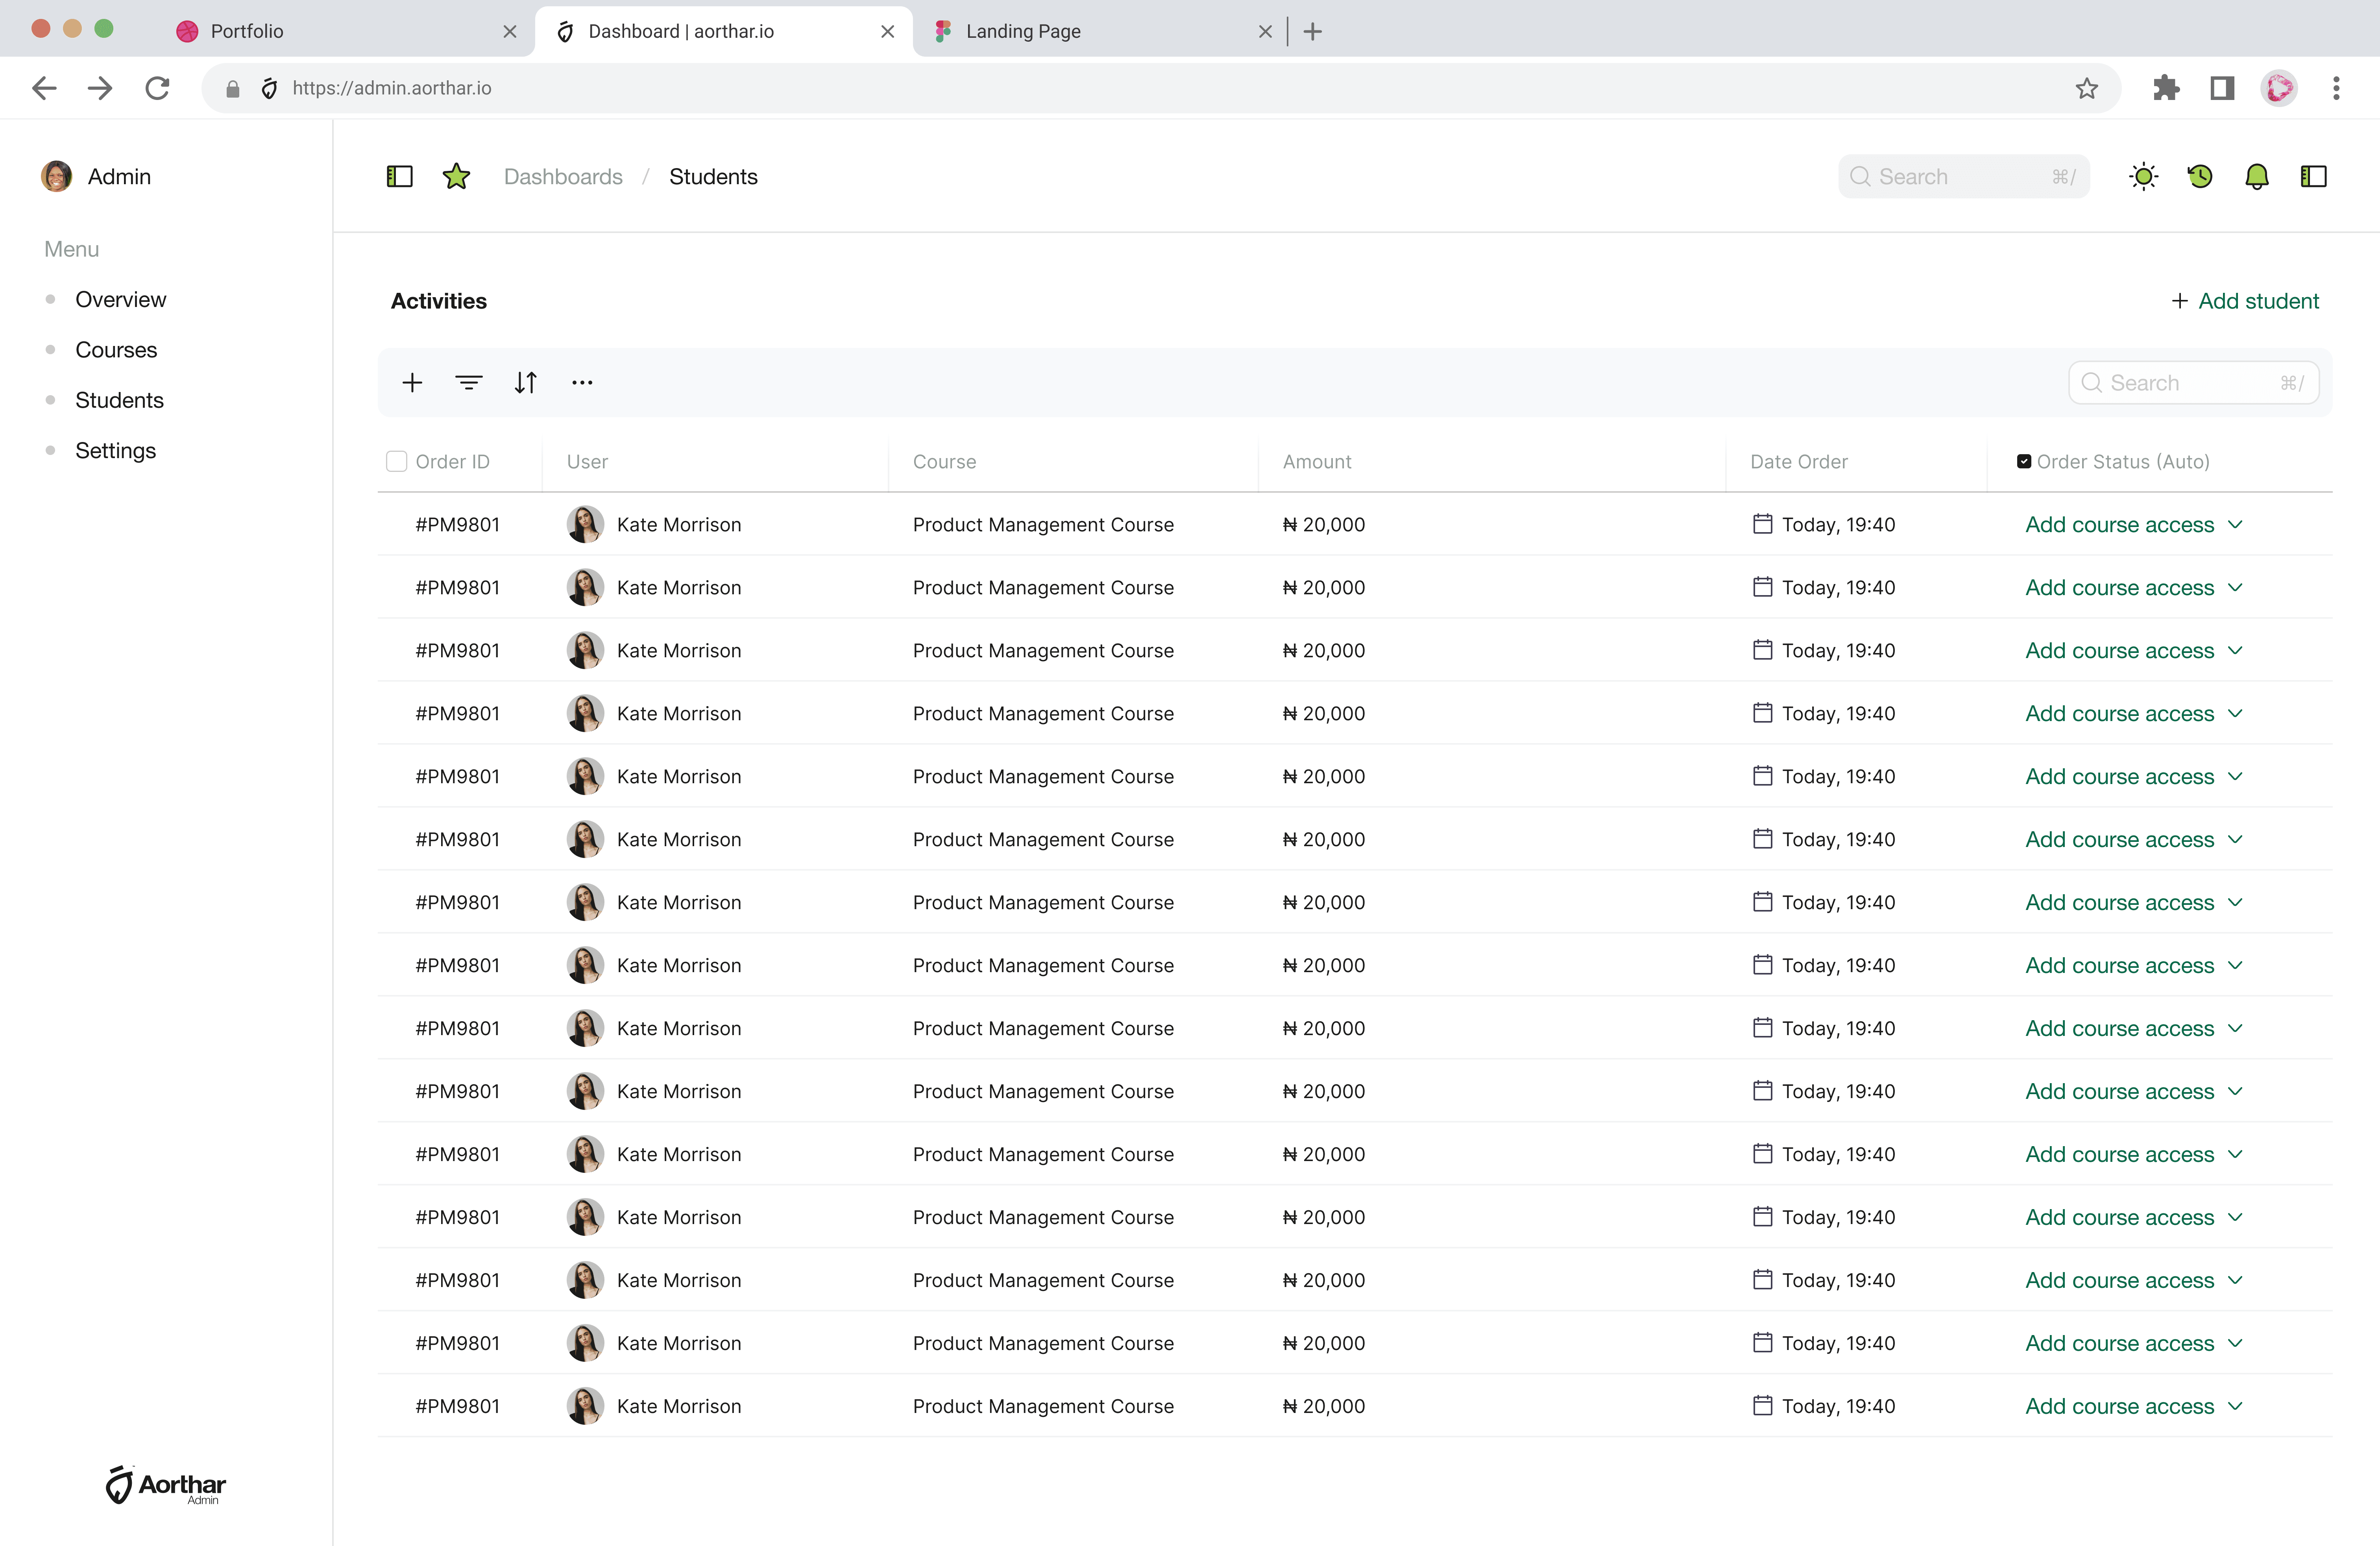Switch theme with the sun icon
This screenshot has height=1546, width=2380.
[x=2143, y=177]
